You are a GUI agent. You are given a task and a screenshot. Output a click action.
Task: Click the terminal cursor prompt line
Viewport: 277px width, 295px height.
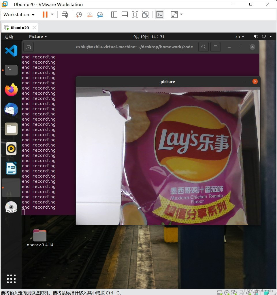[x=23, y=212]
